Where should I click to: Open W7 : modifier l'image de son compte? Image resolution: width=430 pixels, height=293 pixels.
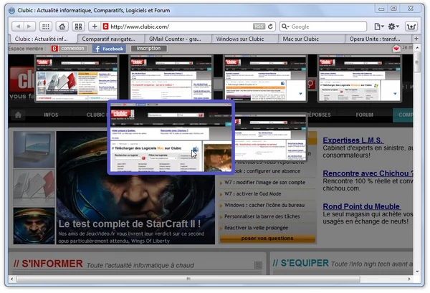(264, 183)
